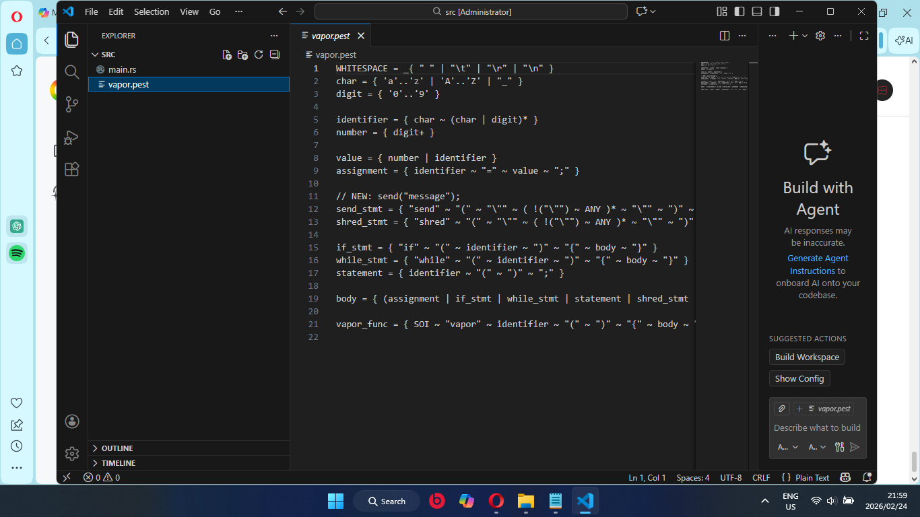920x517 pixels.
Task: Switch to the vapor.pest editor tab
Action: tap(330, 35)
